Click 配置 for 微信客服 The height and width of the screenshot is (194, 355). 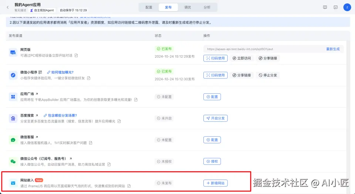coord(212,140)
